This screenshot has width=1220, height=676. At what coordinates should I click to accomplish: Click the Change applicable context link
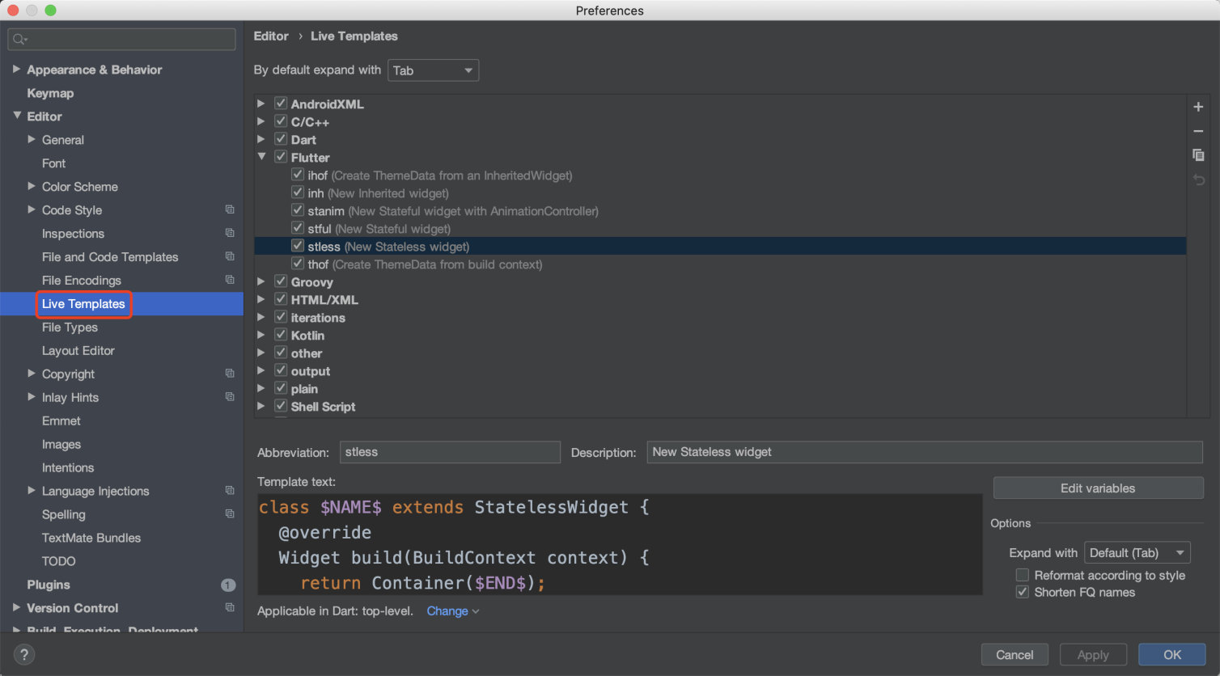pos(453,611)
